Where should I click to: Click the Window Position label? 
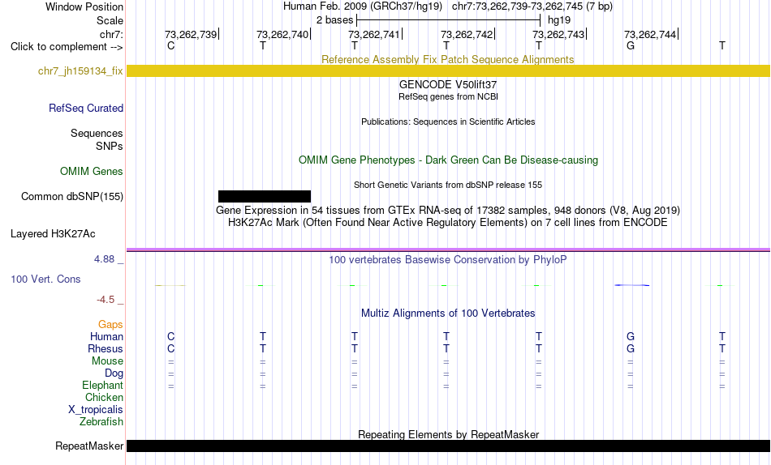84,6
